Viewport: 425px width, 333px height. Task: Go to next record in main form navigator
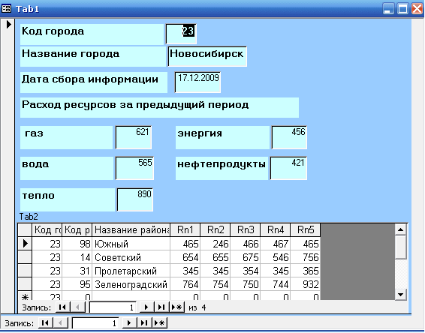click(129, 323)
